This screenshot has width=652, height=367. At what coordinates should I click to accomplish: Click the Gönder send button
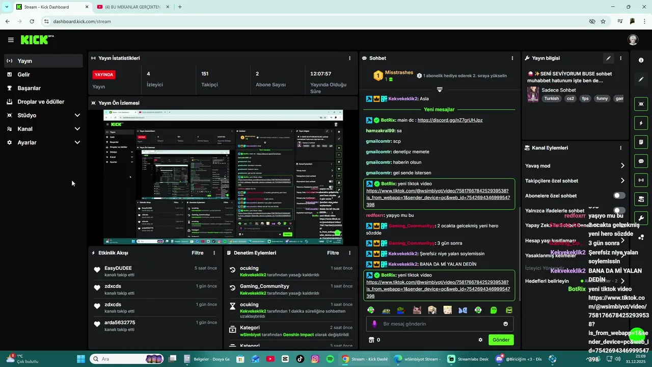(501, 340)
